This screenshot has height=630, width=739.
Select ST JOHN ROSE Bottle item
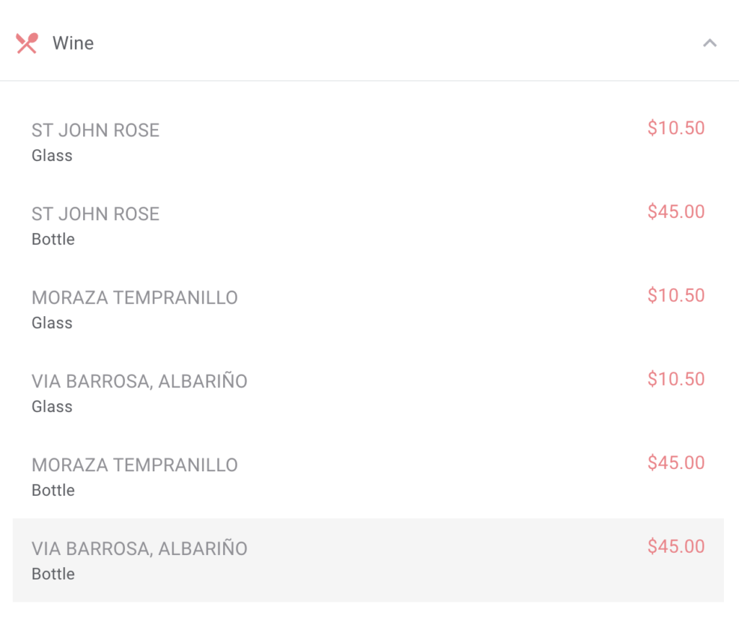368,226
